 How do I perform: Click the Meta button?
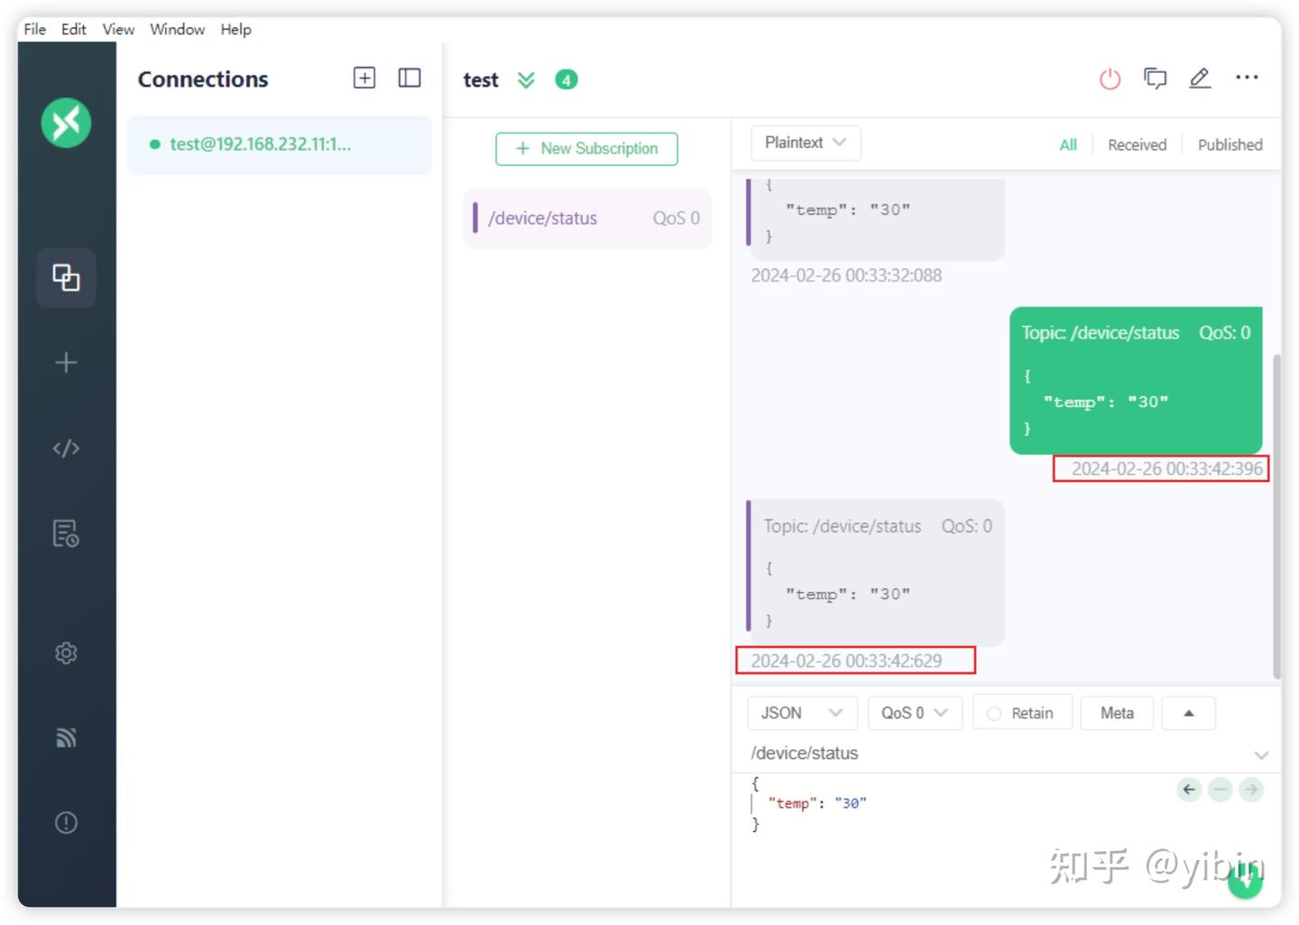click(1116, 713)
